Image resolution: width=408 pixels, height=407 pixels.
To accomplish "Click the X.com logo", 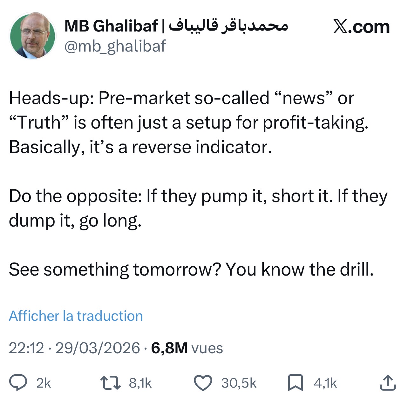I will pos(361,27).
